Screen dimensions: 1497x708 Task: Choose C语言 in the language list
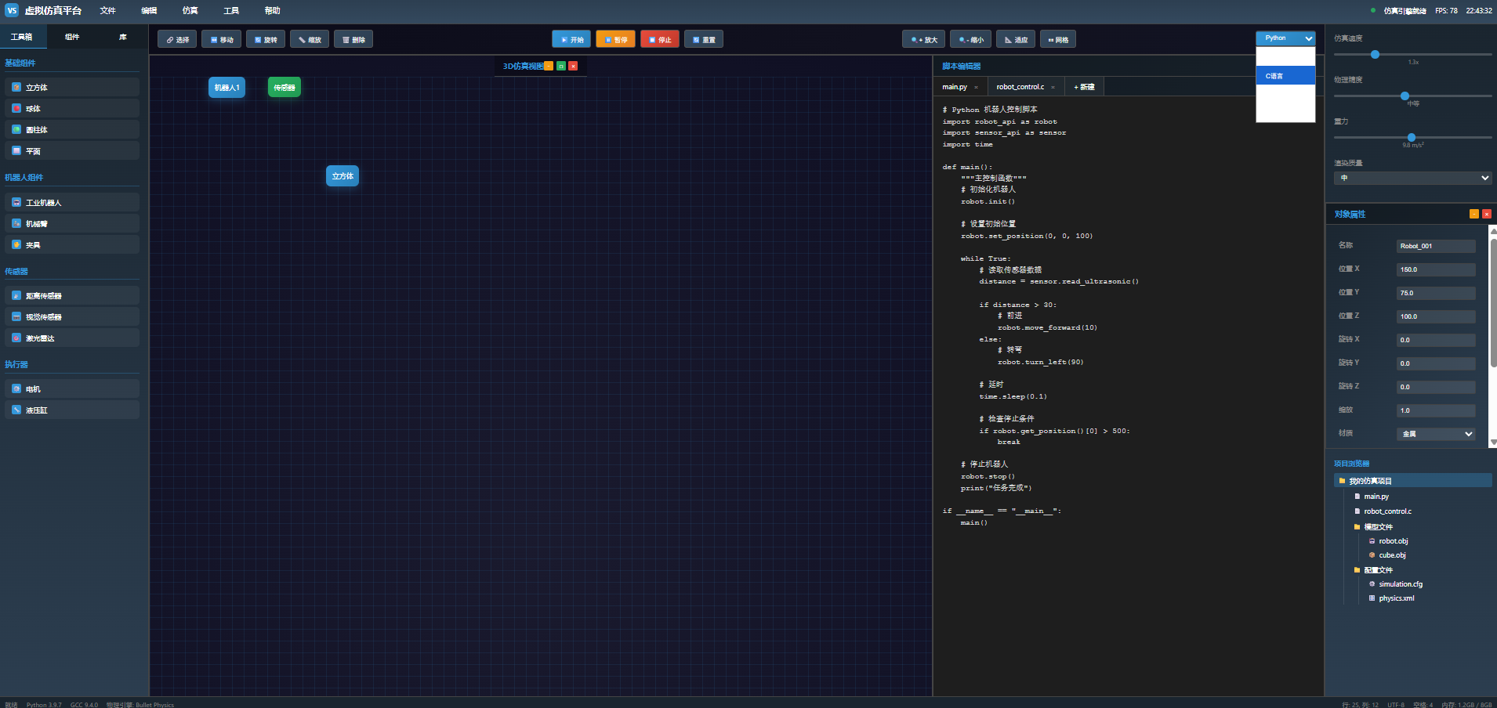click(x=1285, y=76)
